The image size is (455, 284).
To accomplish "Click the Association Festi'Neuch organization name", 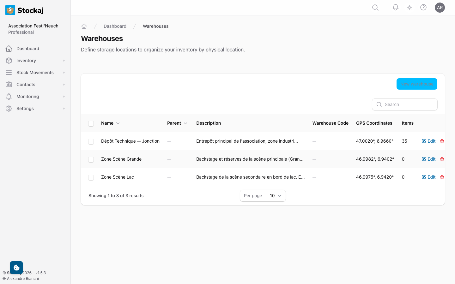I will (x=33, y=26).
